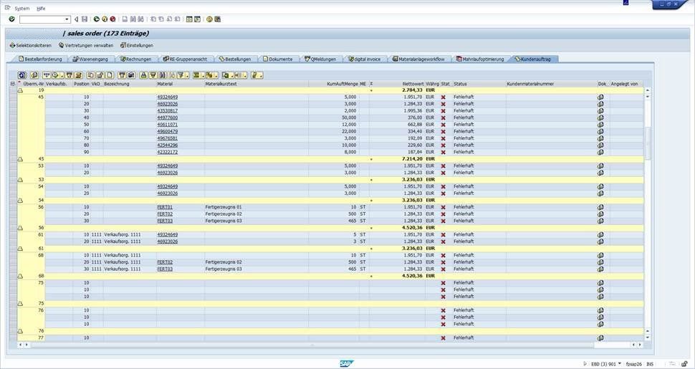Switch to digital invoice tab
Viewport: 695px width, 369px height.
pyautogui.click(x=365, y=59)
